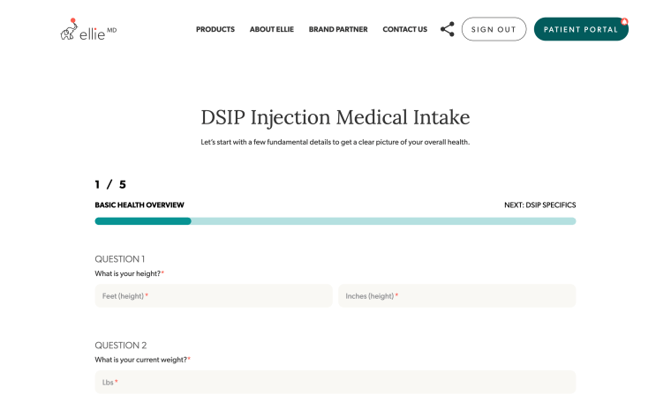This screenshot has width=671, height=417.
Task: Open the share icon in header
Action: 448,29
